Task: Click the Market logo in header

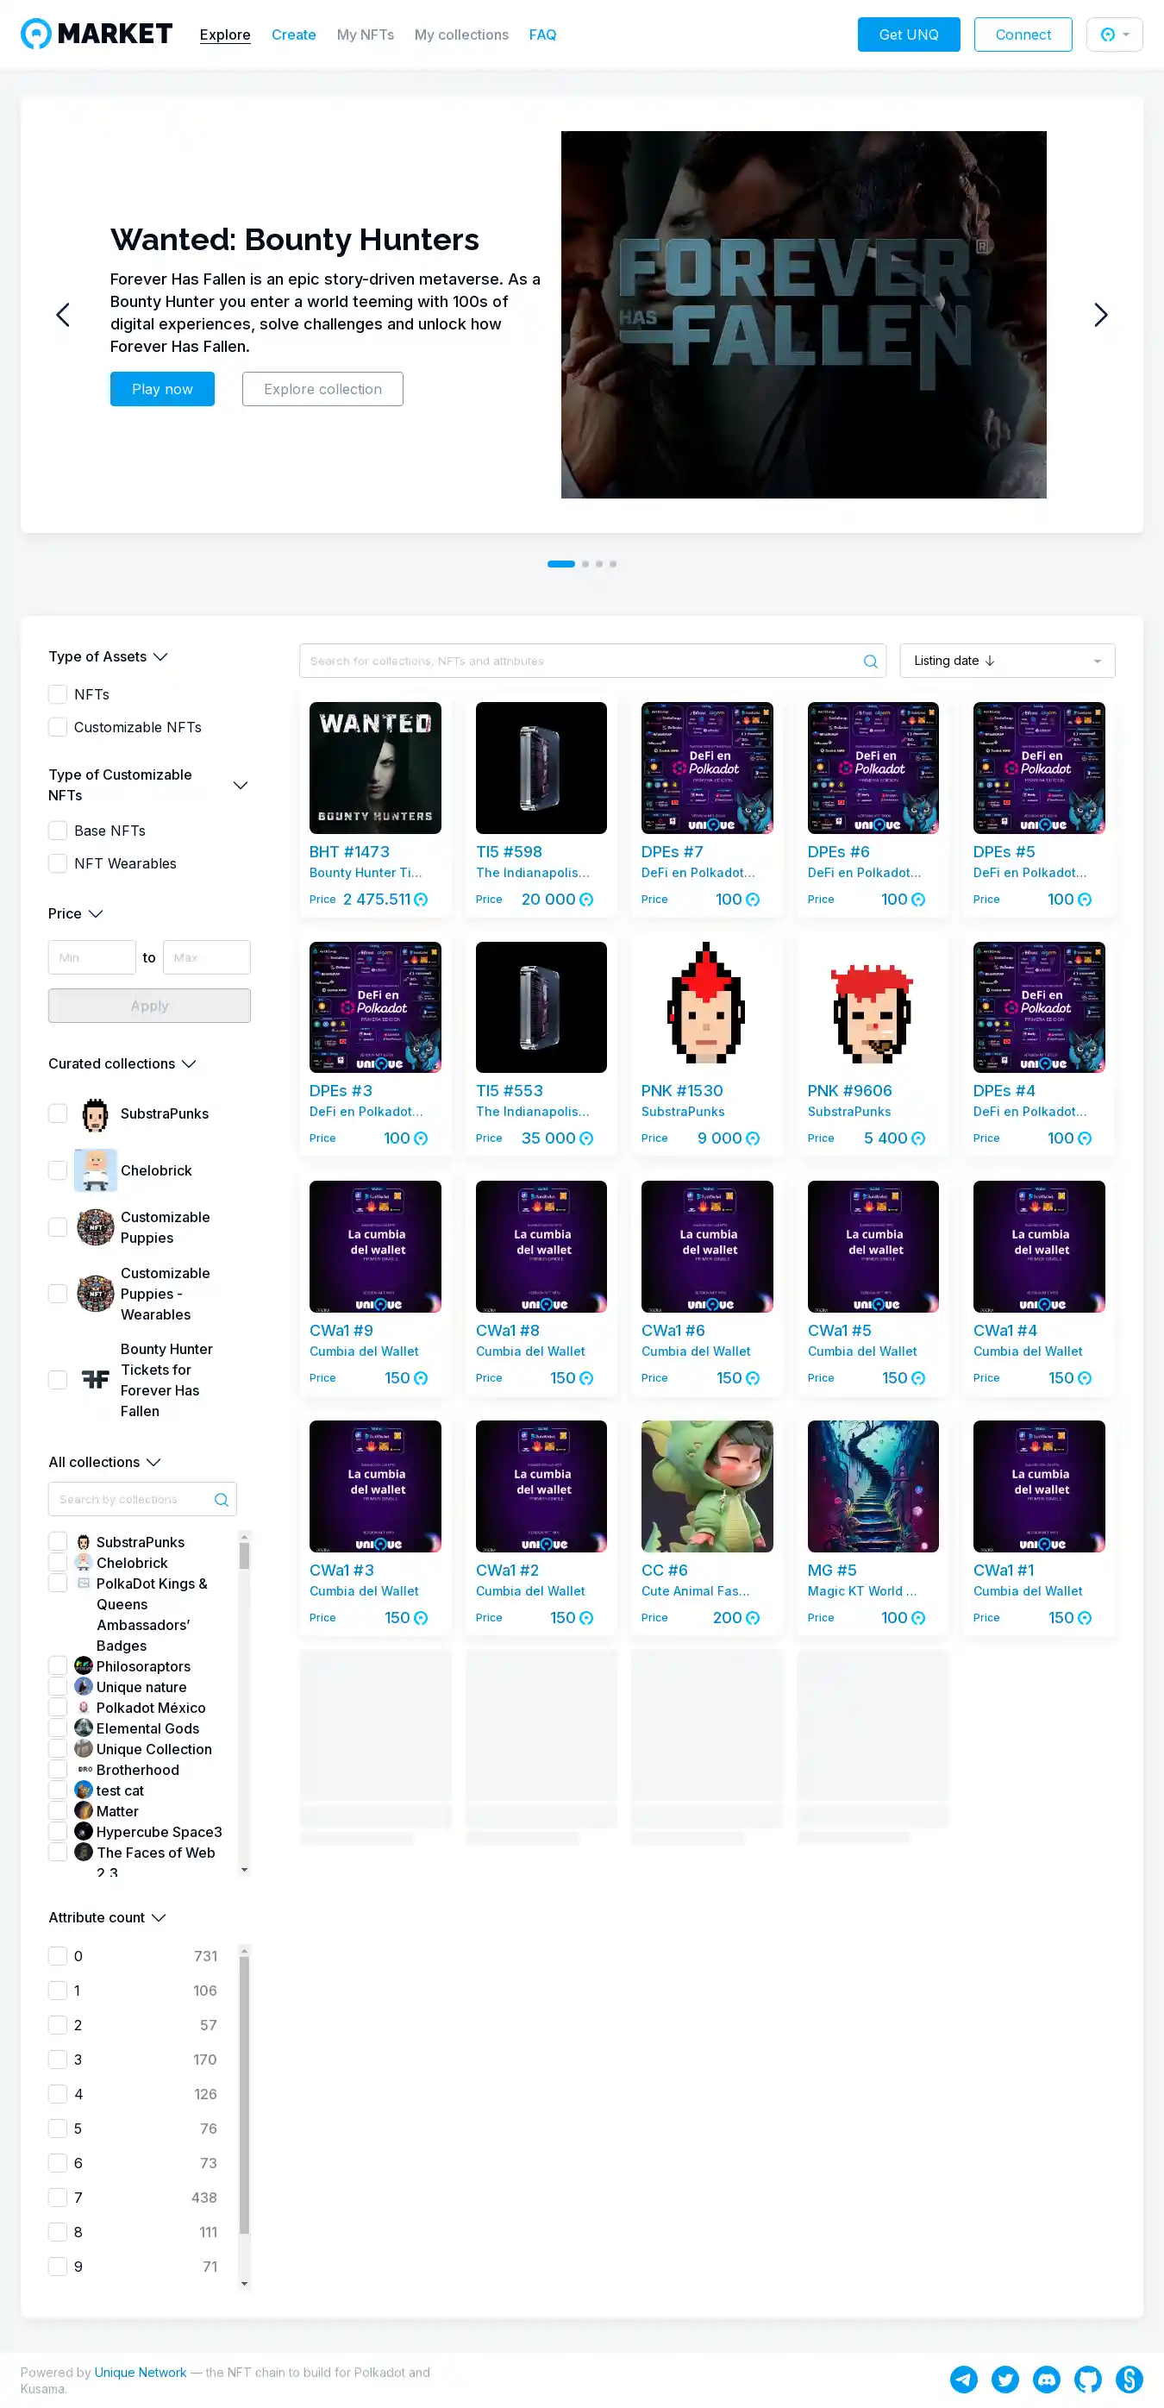Action: tap(97, 34)
